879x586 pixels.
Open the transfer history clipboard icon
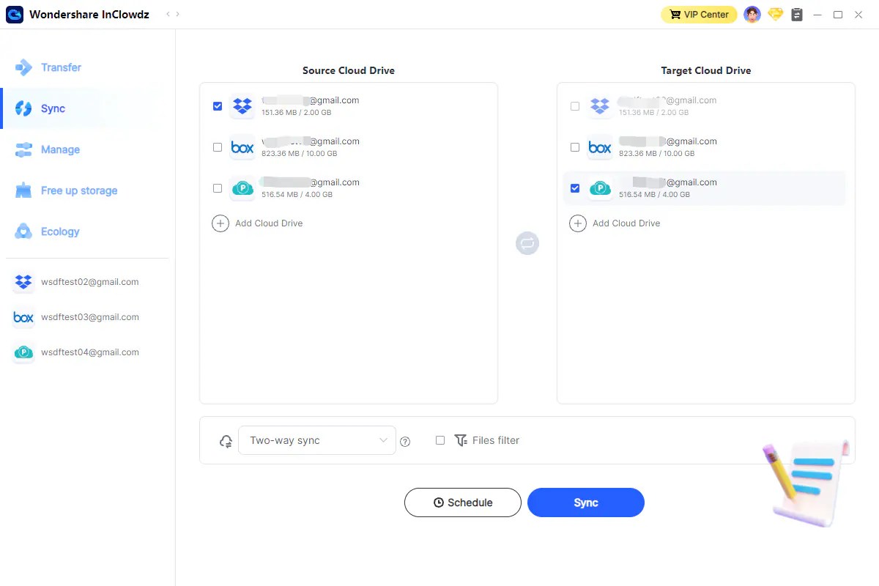click(797, 14)
